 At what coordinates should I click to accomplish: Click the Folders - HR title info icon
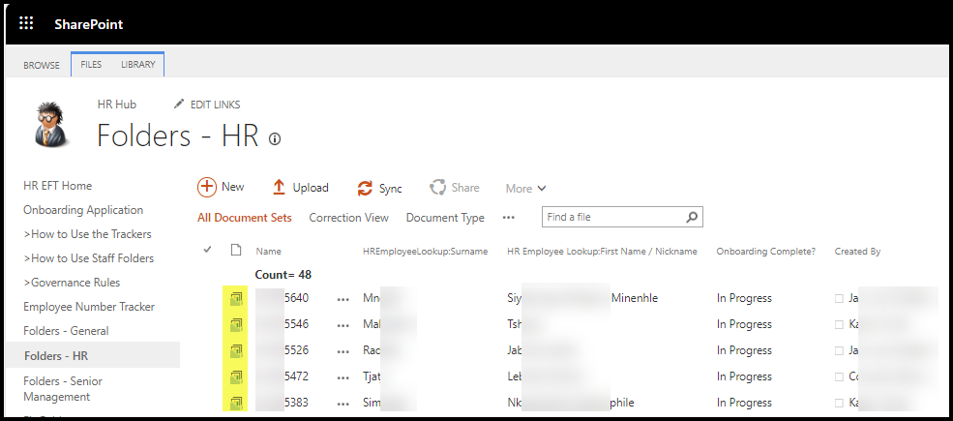tap(275, 139)
